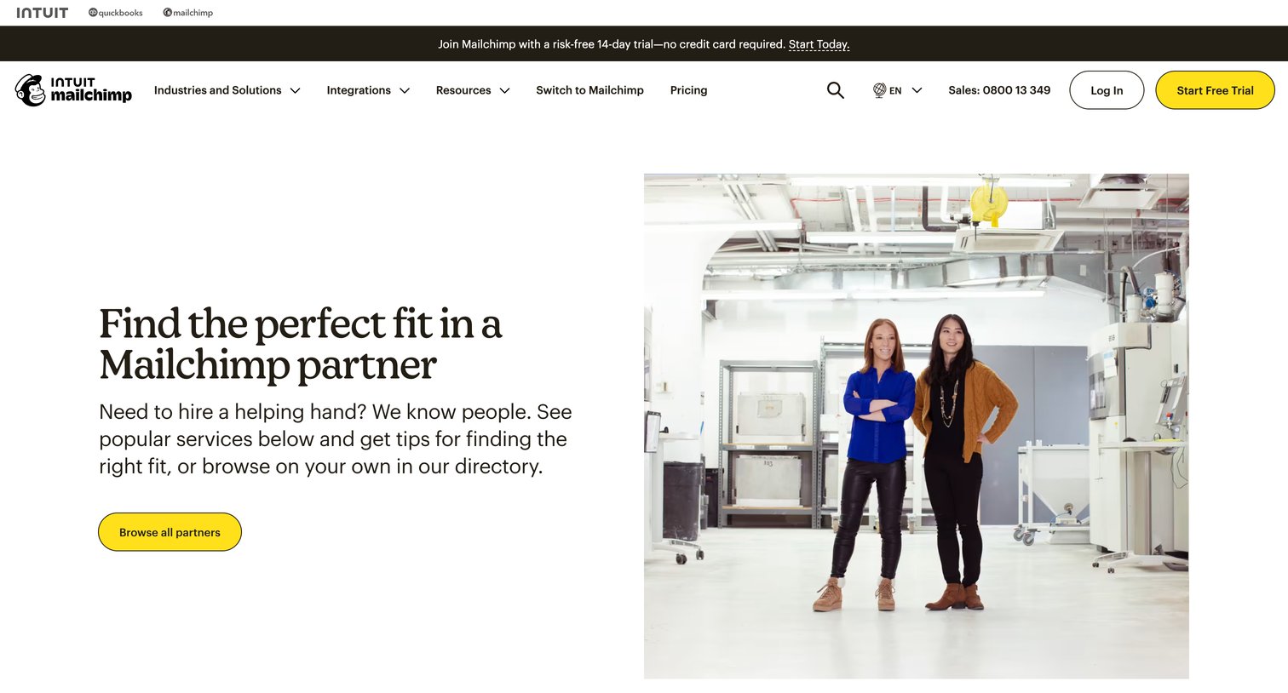Click the hero photo of two women
Viewport: 1288px width, 693px height.
916,426
